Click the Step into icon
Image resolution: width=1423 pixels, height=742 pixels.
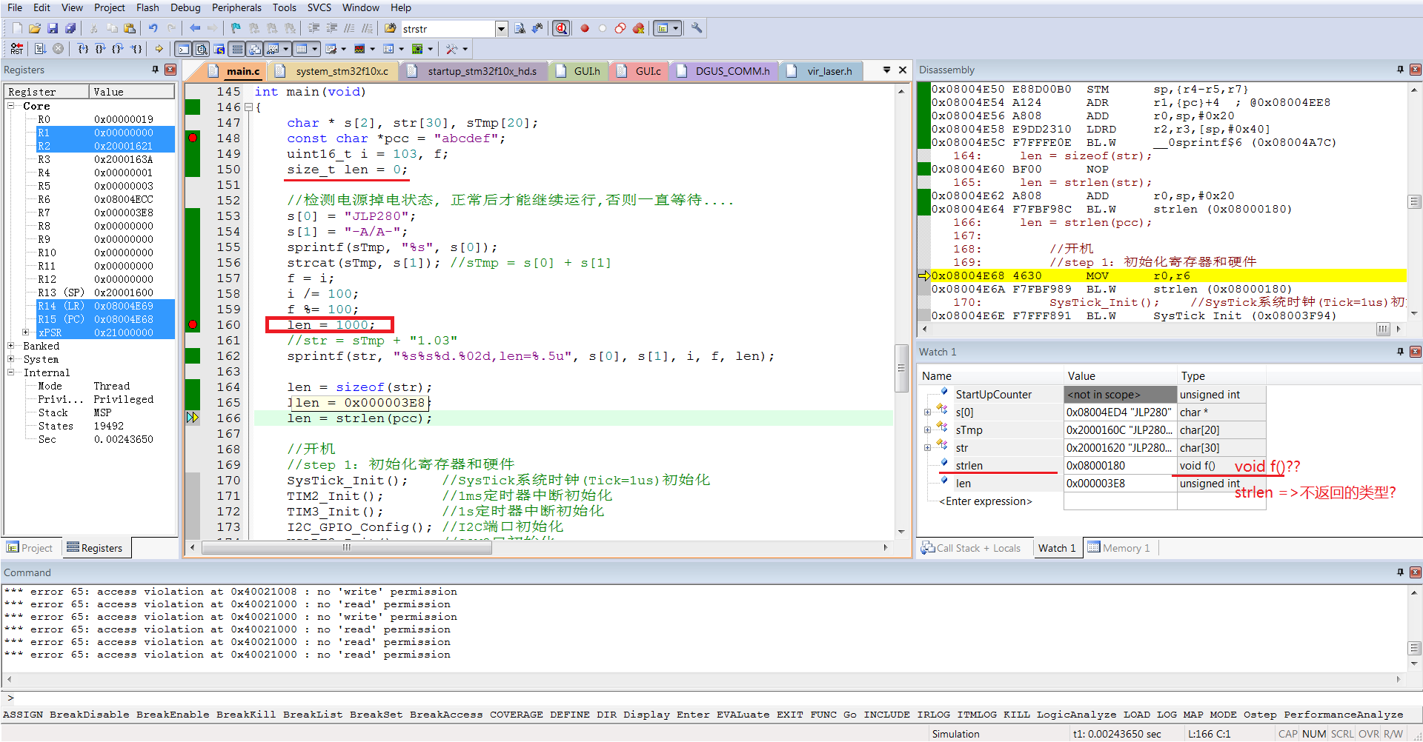click(83, 49)
